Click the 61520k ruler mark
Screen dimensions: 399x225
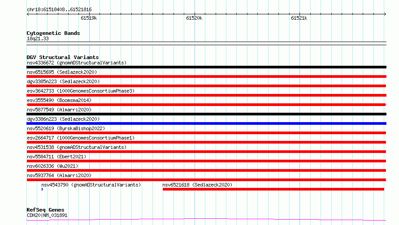194,18
